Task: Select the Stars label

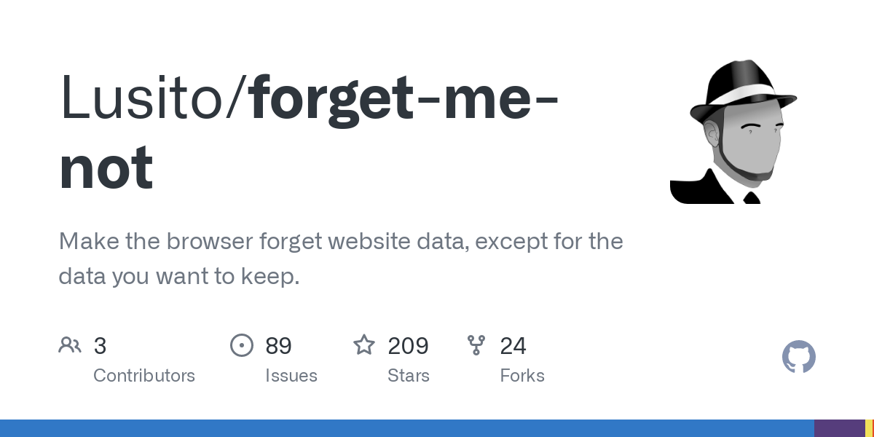Action: (408, 376)
